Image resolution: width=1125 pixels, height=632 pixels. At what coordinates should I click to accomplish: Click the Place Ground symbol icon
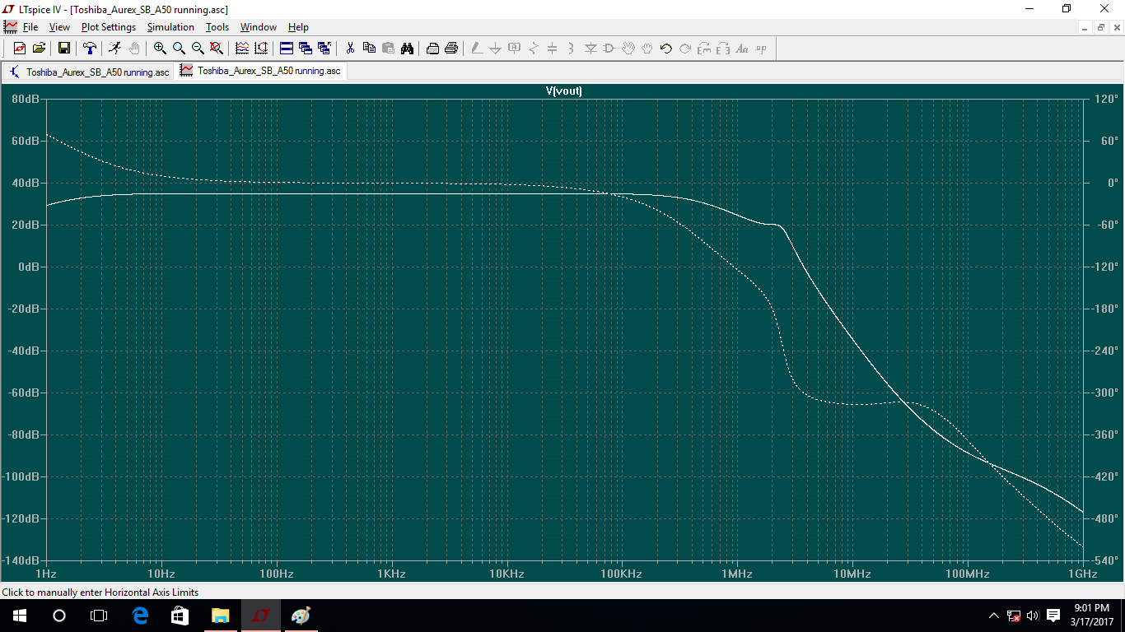click(495, 49)
